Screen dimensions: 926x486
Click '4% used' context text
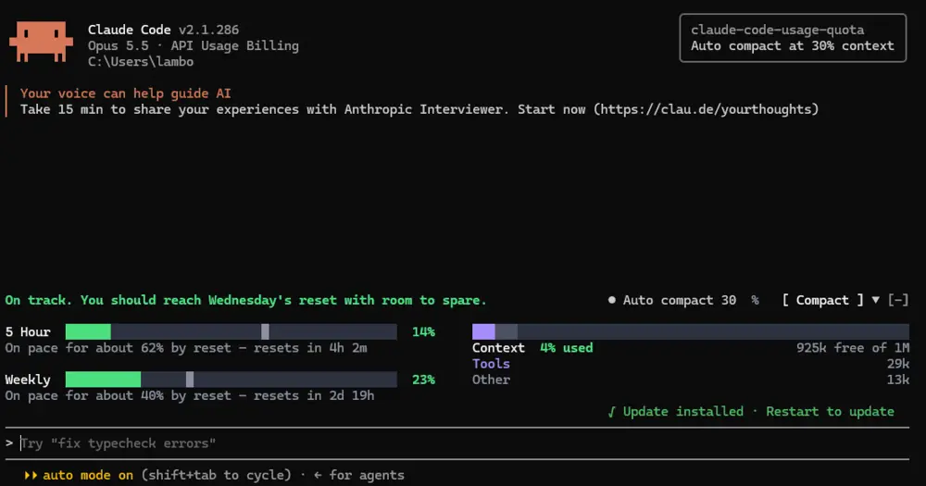[x=567, y=348]
